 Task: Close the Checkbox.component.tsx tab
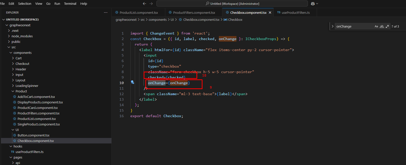point(270,13)
